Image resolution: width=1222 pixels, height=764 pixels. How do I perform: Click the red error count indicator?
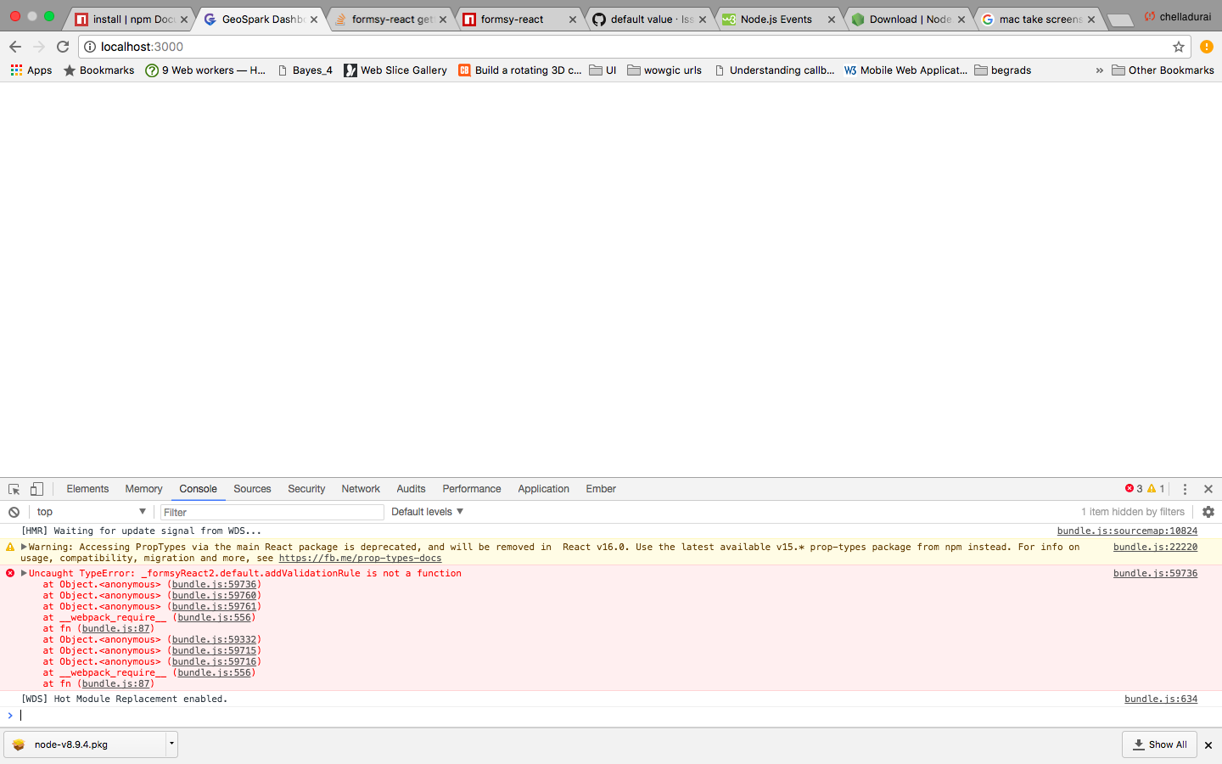[1134, 489]
